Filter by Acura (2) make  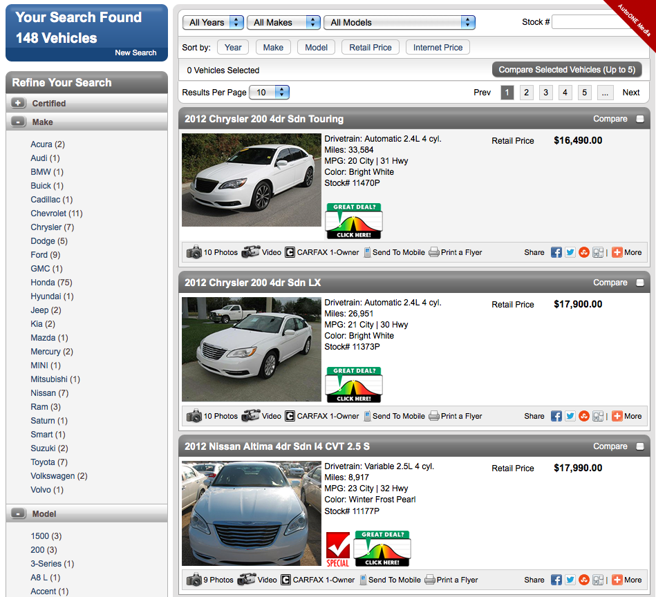tap(48, 144)
